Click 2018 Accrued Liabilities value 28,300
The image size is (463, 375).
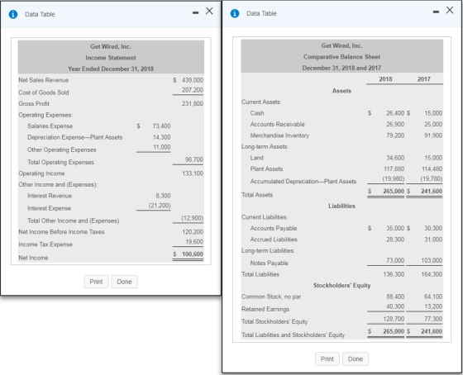[x=395, y=240]
